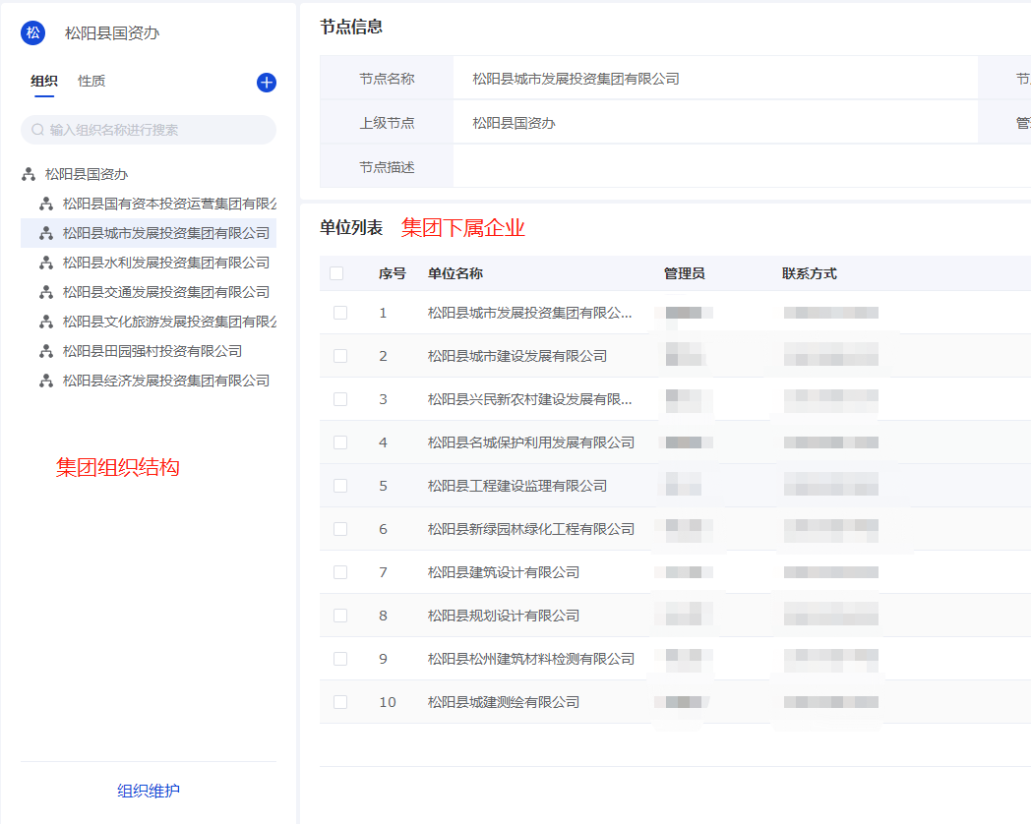Focus the organization name search field
Image resolution: width=1031 pixels, height=824 pixels.
[157, 130]
